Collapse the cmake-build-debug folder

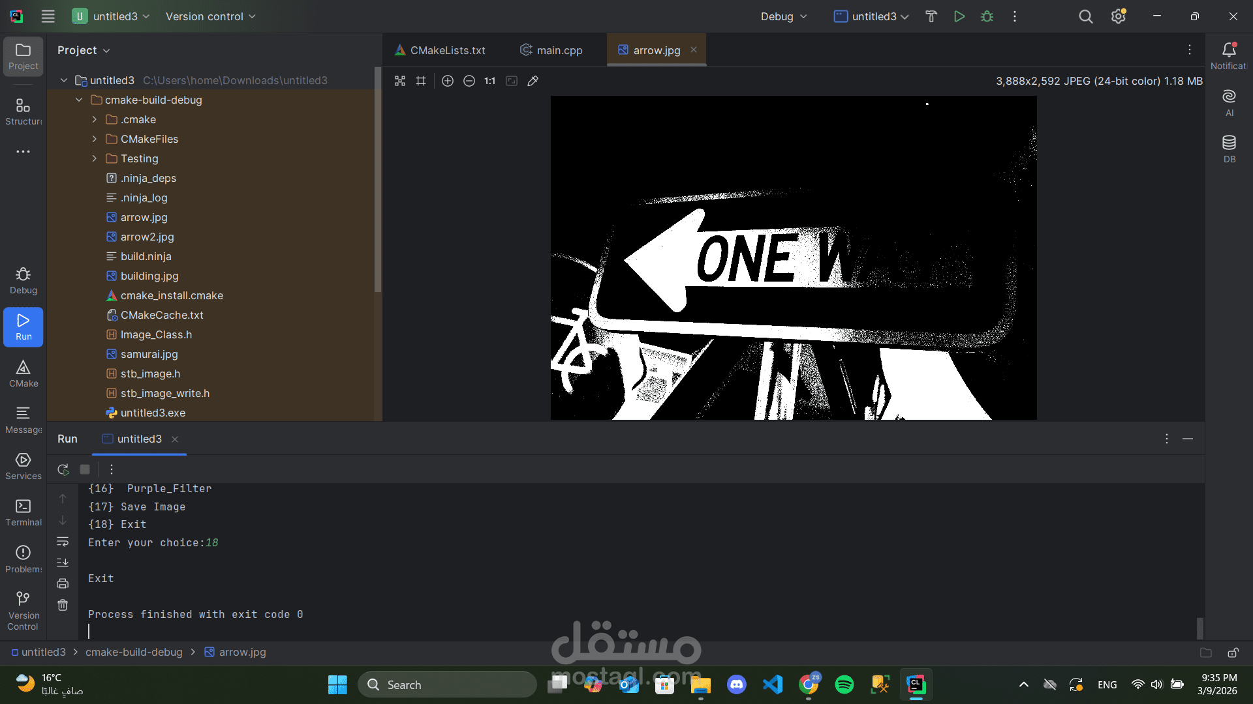tap(79, 100)
